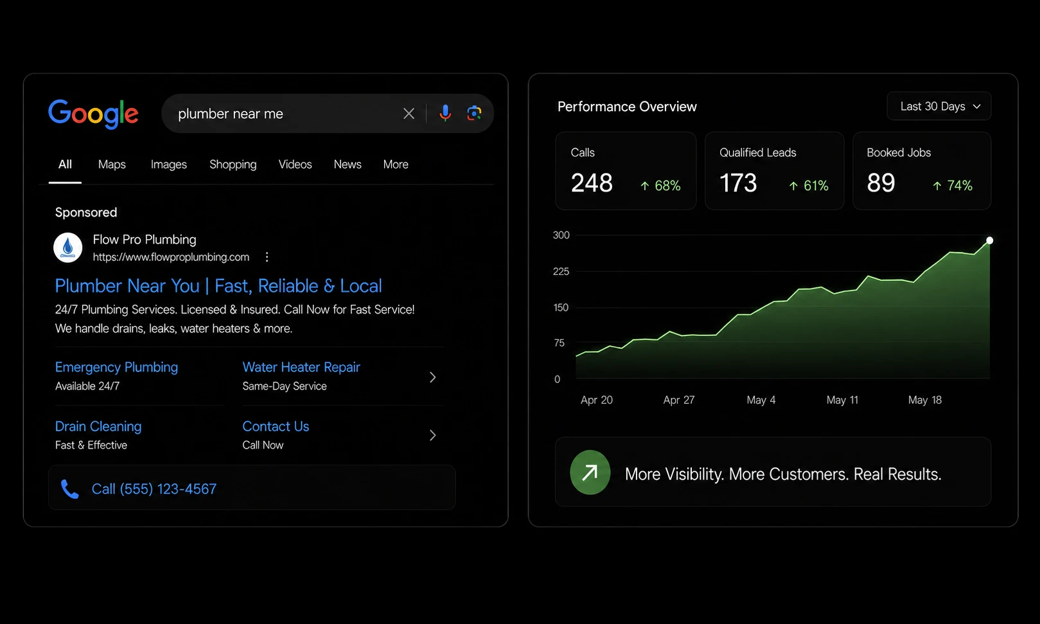Click the 225 y-axis value
Viewport: 1040px width, 624px height.
[561, 271]
